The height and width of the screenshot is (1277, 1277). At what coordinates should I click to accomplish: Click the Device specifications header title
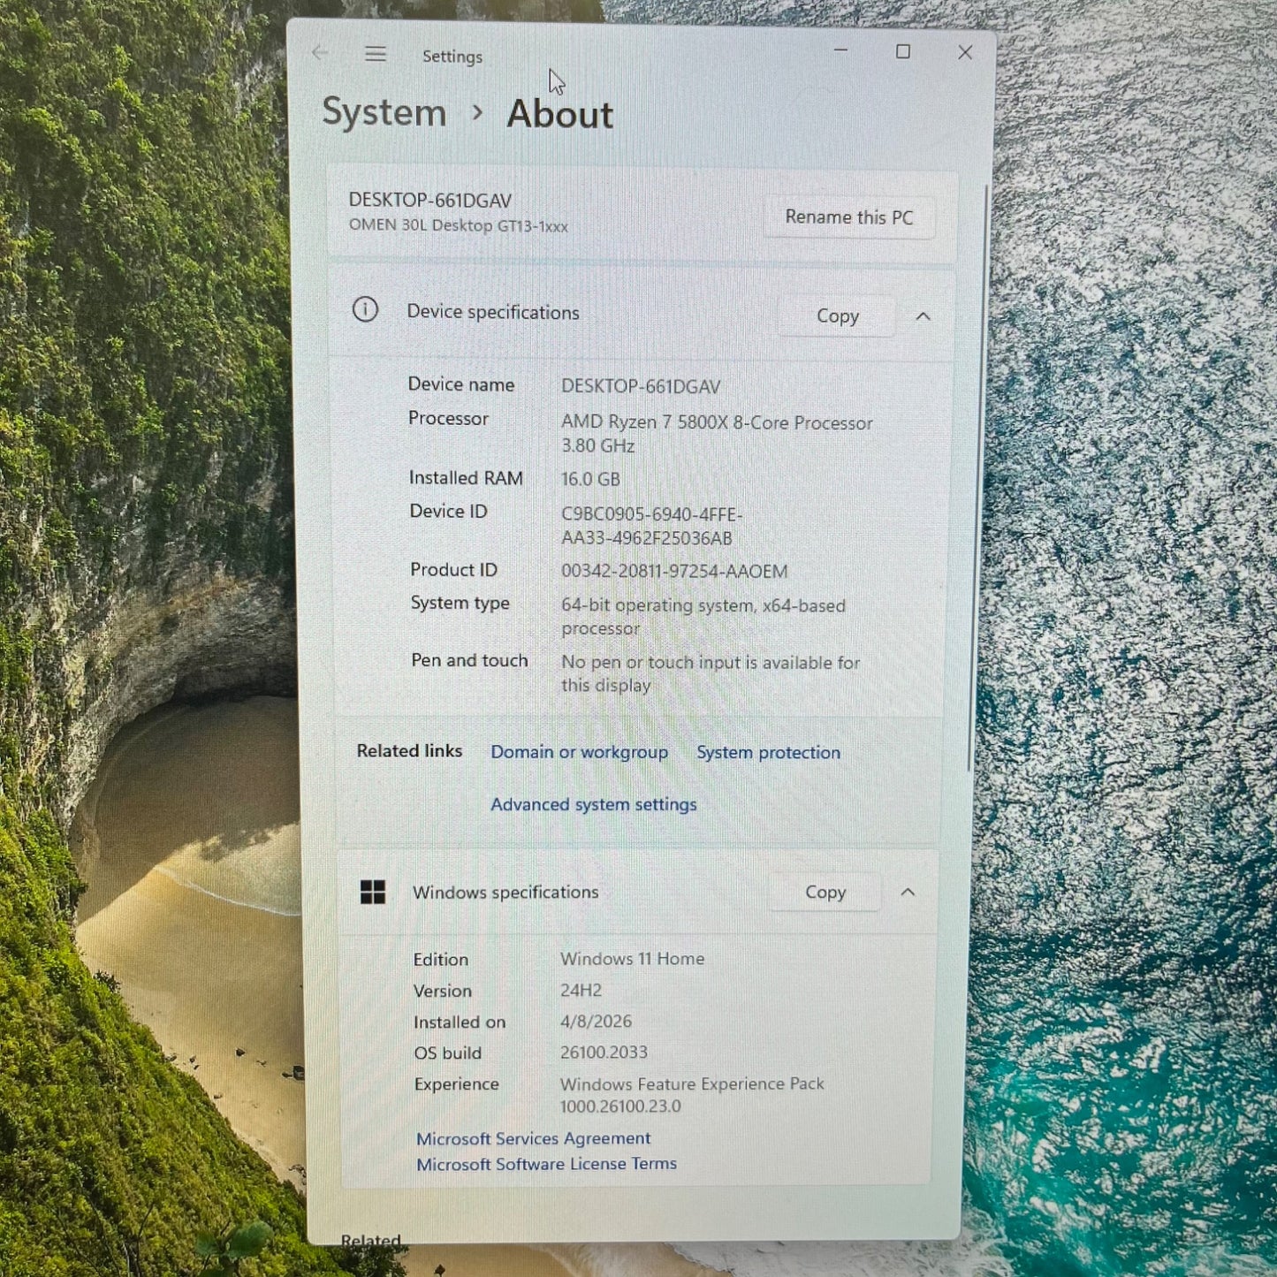493,312
